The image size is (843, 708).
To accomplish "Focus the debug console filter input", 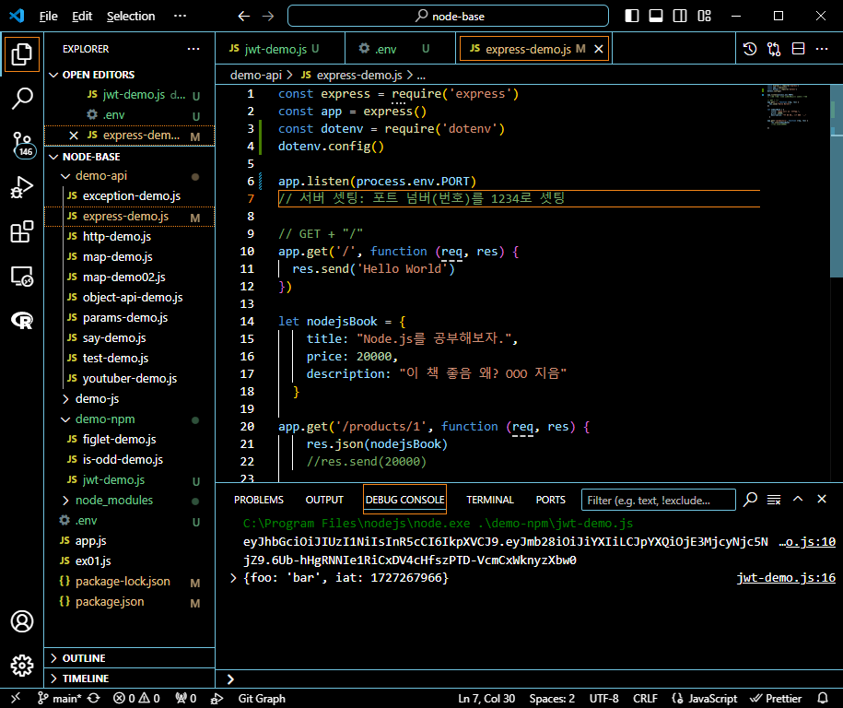I will pyautogui.click(x=658, y=500).
